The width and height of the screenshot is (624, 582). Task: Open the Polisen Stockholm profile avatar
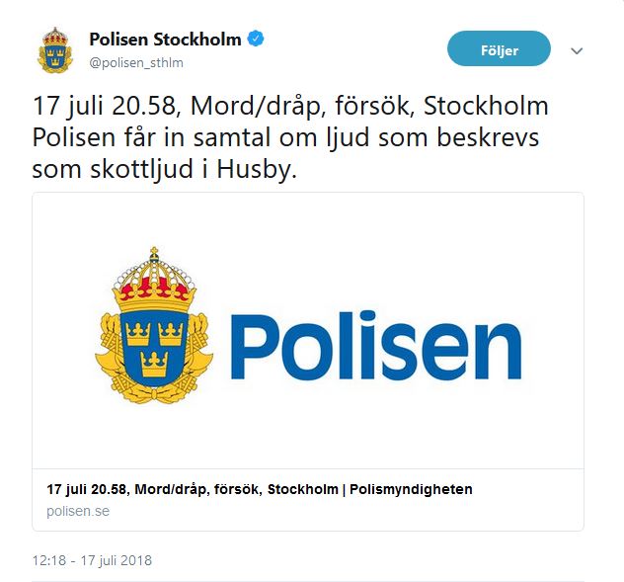(x=55, y=50)
